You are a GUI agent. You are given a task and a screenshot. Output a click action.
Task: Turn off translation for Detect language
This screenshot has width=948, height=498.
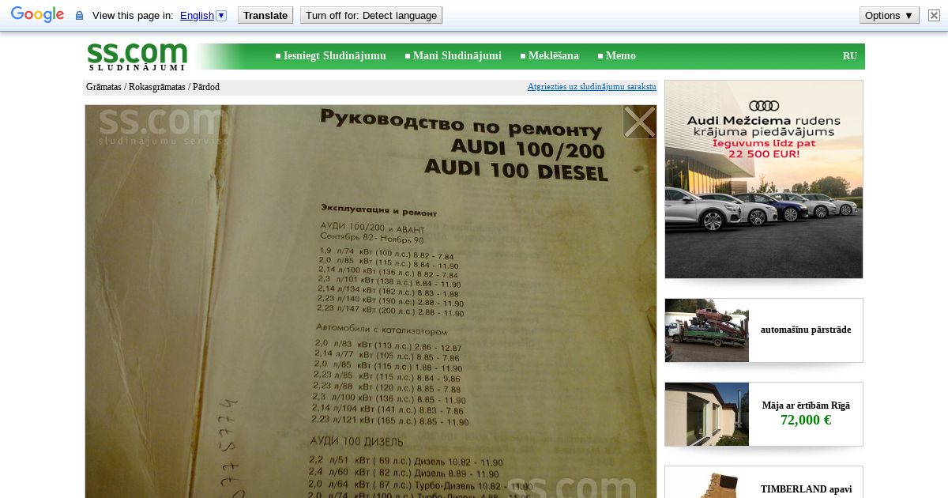(x=371, y=15)
